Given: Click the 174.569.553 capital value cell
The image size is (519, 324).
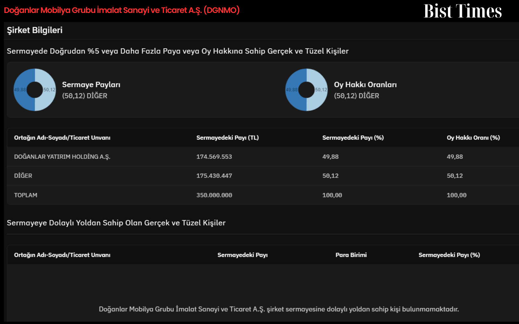Looking at the screenshot, I should pos(214,157).
